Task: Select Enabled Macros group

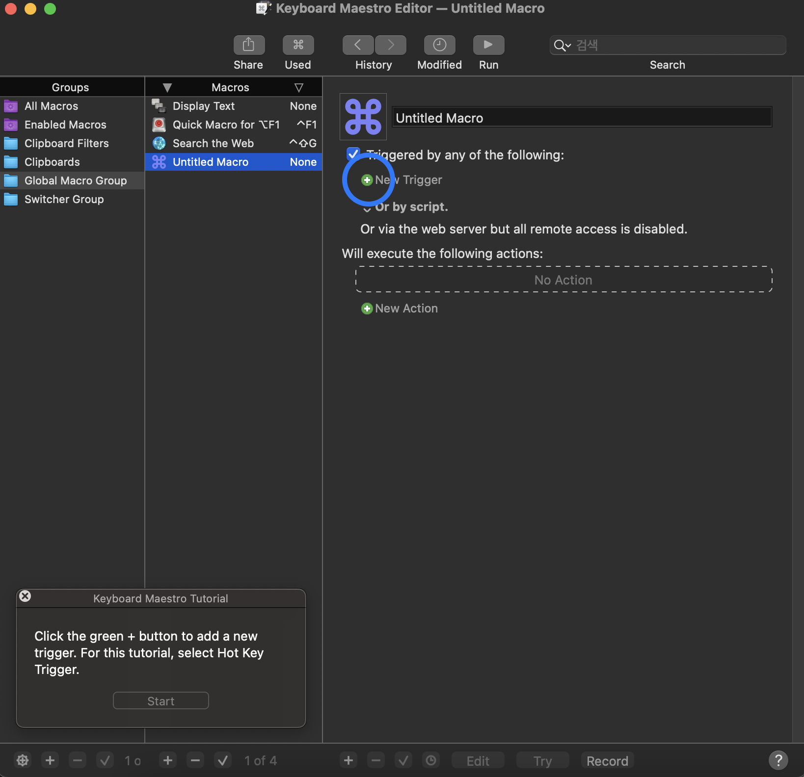Action: click(72, 125)
